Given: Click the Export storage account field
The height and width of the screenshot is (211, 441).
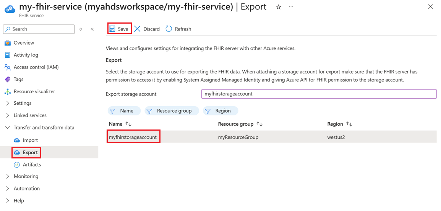Looking at the screenshot, I should (x=319, y=94).
